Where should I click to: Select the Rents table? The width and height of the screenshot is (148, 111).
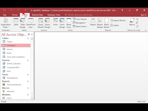pos(16,53)
